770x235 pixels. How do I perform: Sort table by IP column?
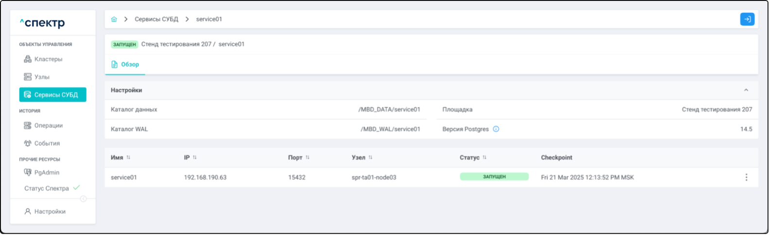point(195,158)
